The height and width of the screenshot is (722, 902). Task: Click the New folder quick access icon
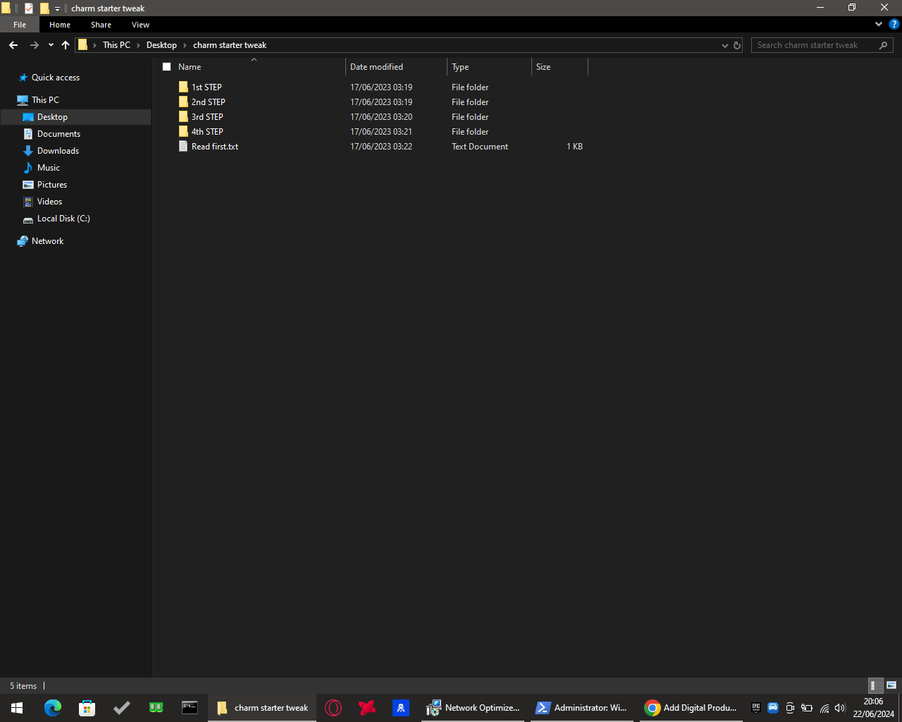click(44, 8)
